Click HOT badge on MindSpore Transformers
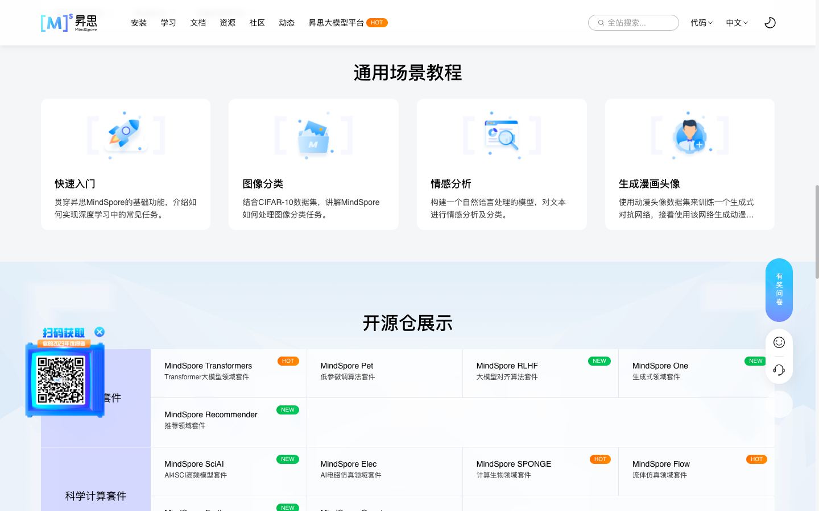This screenshot has height=511, width=819. [x=288, y=361]
